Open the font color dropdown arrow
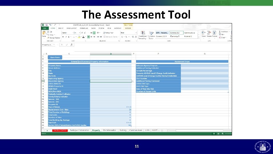273x154 pixels. tap(85, 37)
